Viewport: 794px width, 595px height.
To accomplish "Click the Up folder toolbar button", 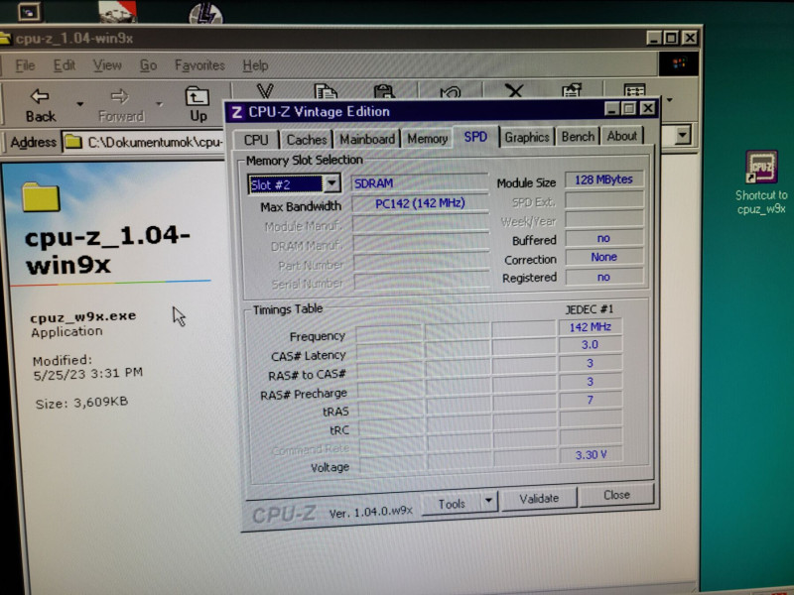I will click(198, 105).
